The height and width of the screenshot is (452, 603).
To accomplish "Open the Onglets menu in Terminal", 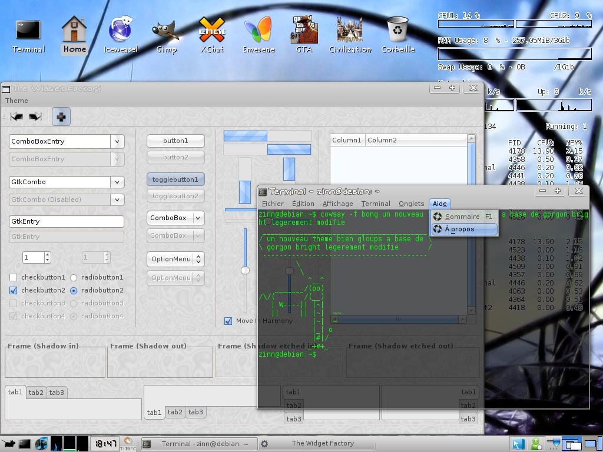I will [411, 204].
